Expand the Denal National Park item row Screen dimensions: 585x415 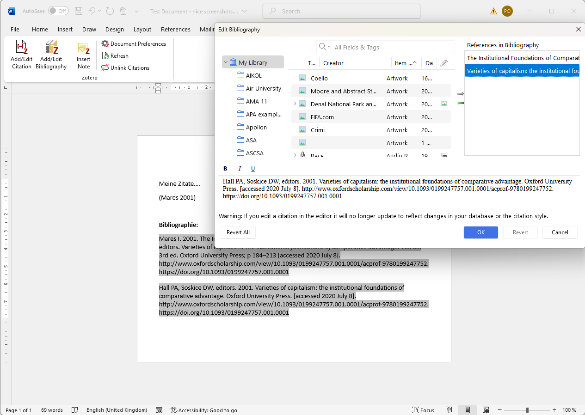click(295, 104)
